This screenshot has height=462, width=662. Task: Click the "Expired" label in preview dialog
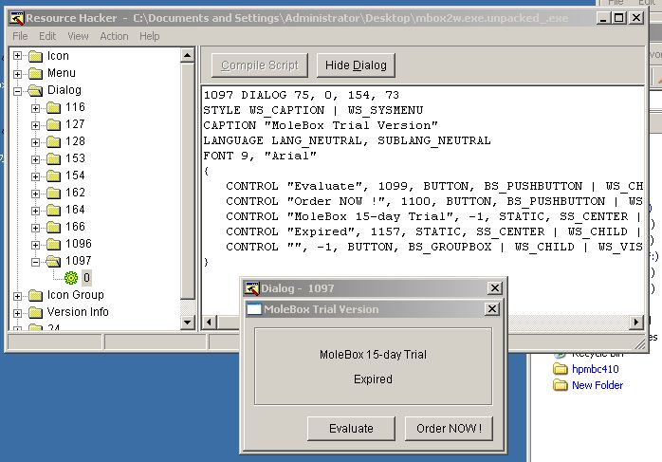point(374,379)
